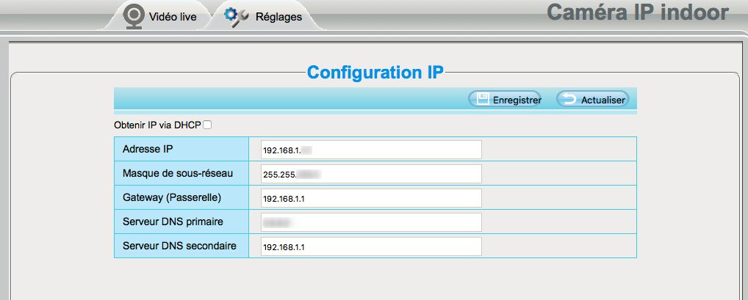This screenshot has height=300, width=748.
Task: Click the Serveur DNS secondaire label
Action: click(x=179, y=246)
